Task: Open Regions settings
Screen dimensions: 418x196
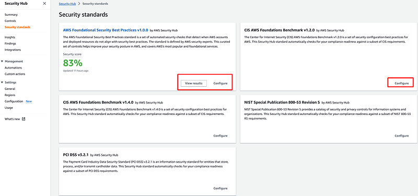Action: (10, 95)
